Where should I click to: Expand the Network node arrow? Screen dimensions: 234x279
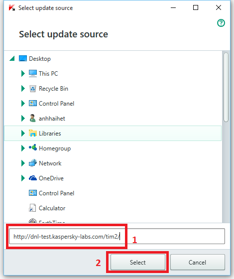(x=23, y=163)
